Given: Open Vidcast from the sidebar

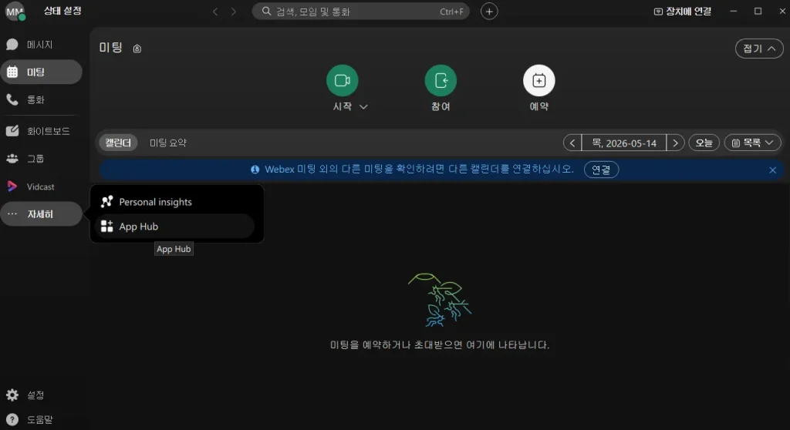Looking at the screenshot, I should [x=40, y=186].
